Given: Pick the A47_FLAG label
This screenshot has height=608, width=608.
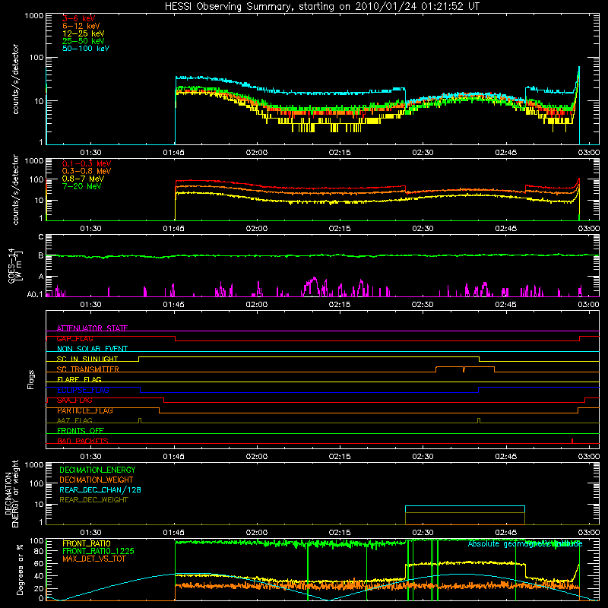Looking at the screenshot, I should point(74,420).
